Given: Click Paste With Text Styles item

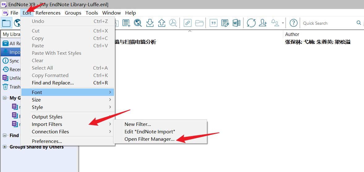Looking at the screenshot, I should point(68,53).
